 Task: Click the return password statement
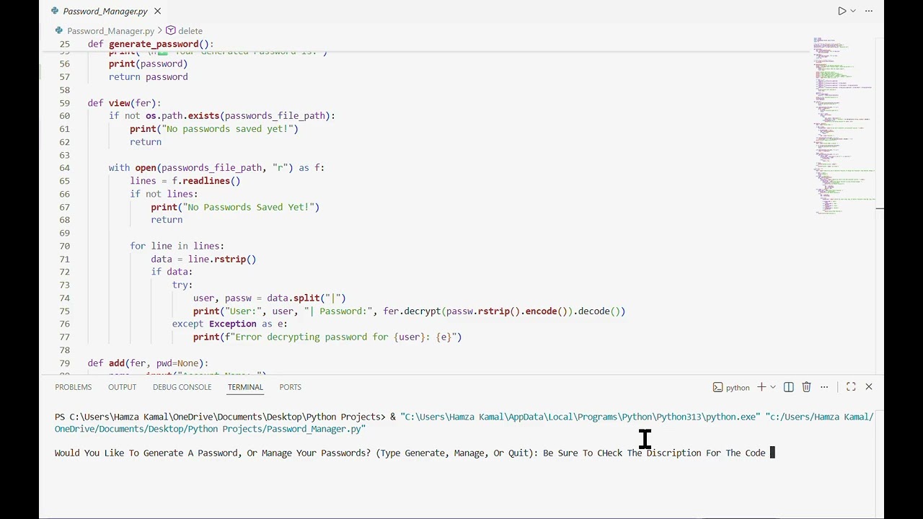pyautogui.click(x=148, y=77)
